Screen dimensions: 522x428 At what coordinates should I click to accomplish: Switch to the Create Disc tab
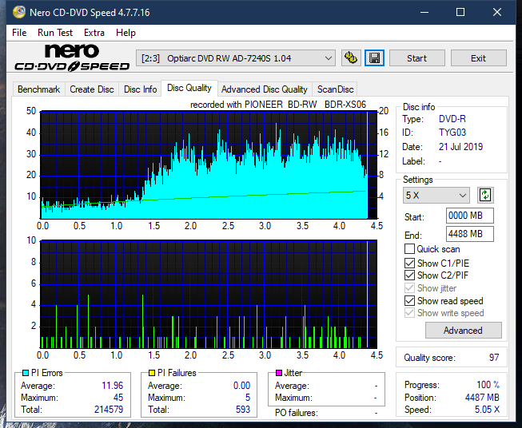click(92, 89)
